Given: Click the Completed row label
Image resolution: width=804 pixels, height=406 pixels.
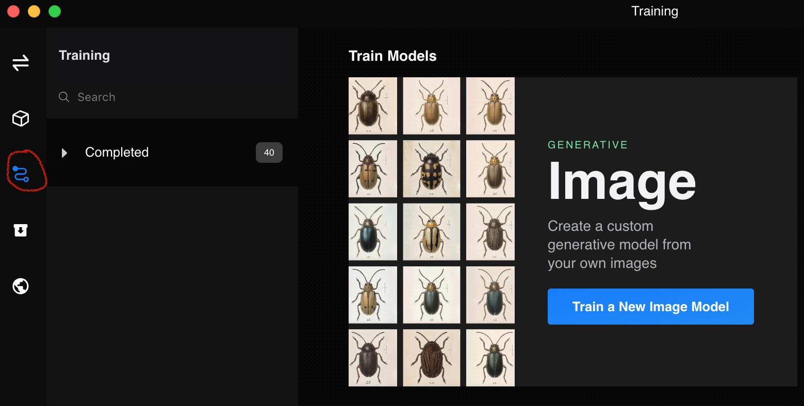Looking at the screenshot, I should coord(117,153).
